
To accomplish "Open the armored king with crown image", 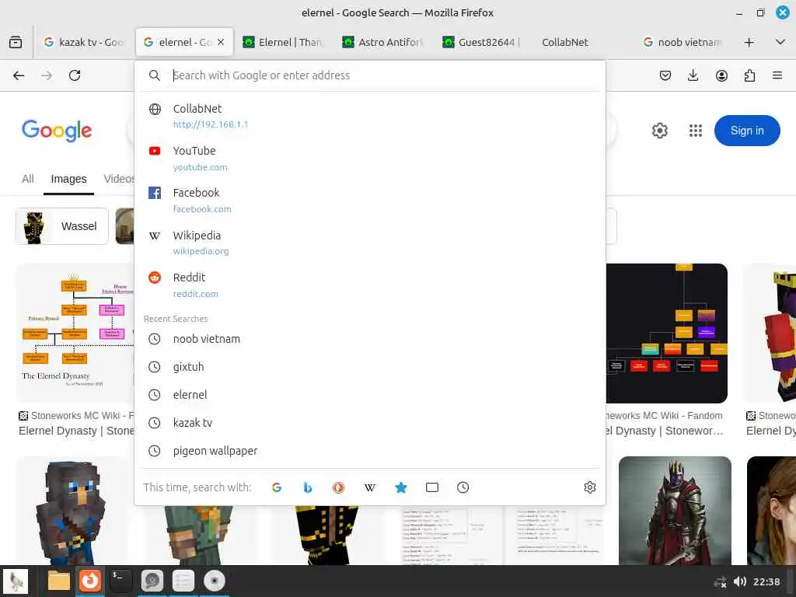I will [675, 510].
